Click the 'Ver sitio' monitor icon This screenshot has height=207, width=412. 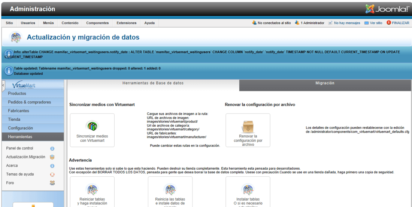[367, 23]
